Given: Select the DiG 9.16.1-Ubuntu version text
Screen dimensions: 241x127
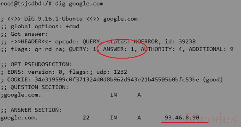Looking at the screenshot, I should pos(53,19).
